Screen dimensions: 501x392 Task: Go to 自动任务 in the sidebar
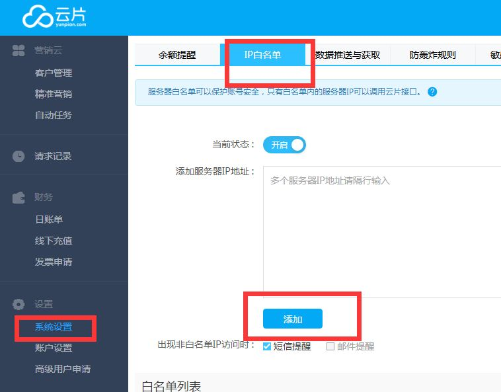coord(54,115)
